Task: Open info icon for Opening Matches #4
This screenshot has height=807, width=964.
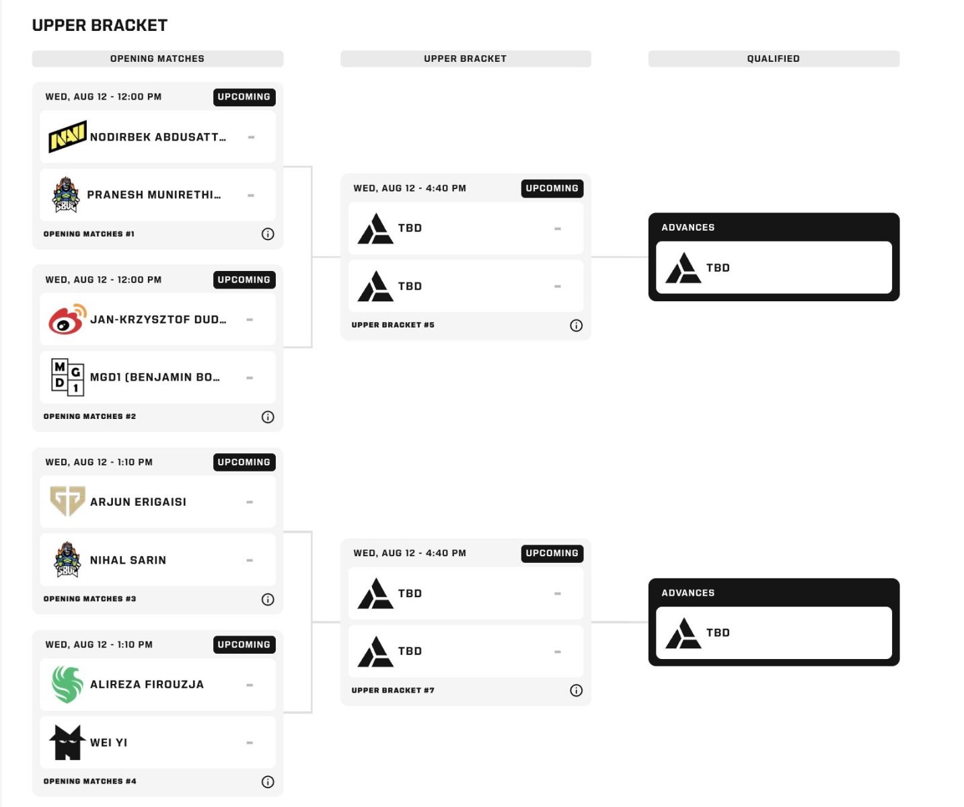Action: (268, 781)
